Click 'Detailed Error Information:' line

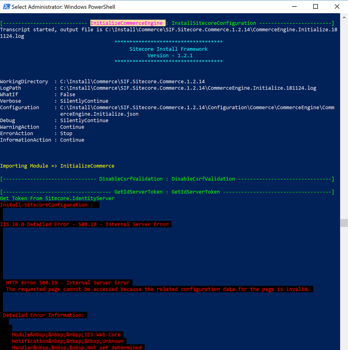pyautogui.click(x=44, y=315)
